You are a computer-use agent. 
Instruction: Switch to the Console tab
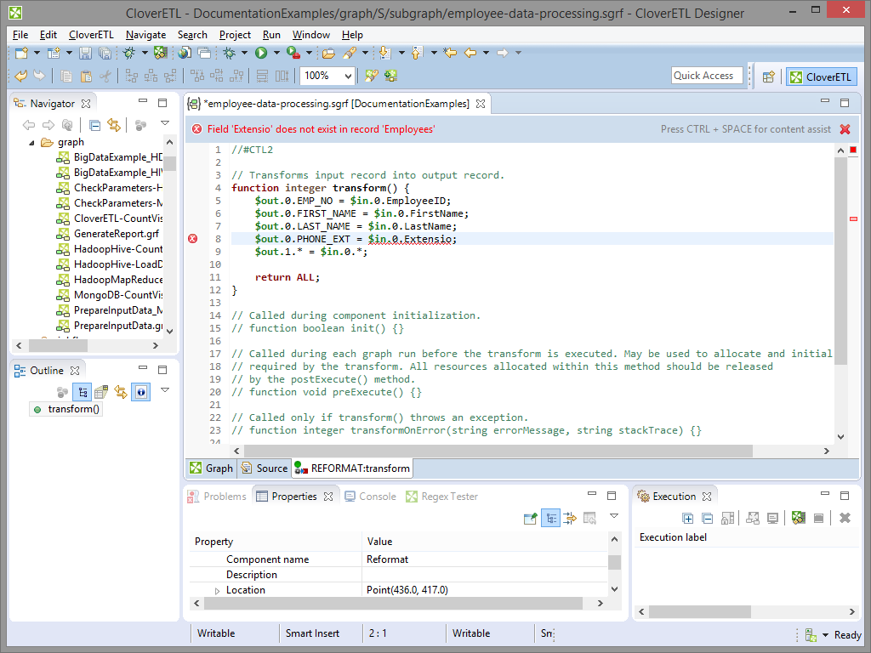pos(370,497)
